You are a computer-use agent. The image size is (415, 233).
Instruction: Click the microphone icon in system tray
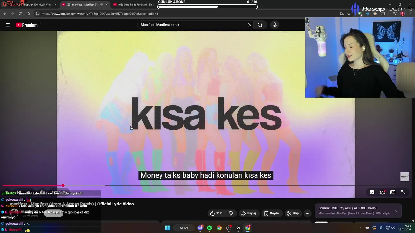(x=381, y=228)
